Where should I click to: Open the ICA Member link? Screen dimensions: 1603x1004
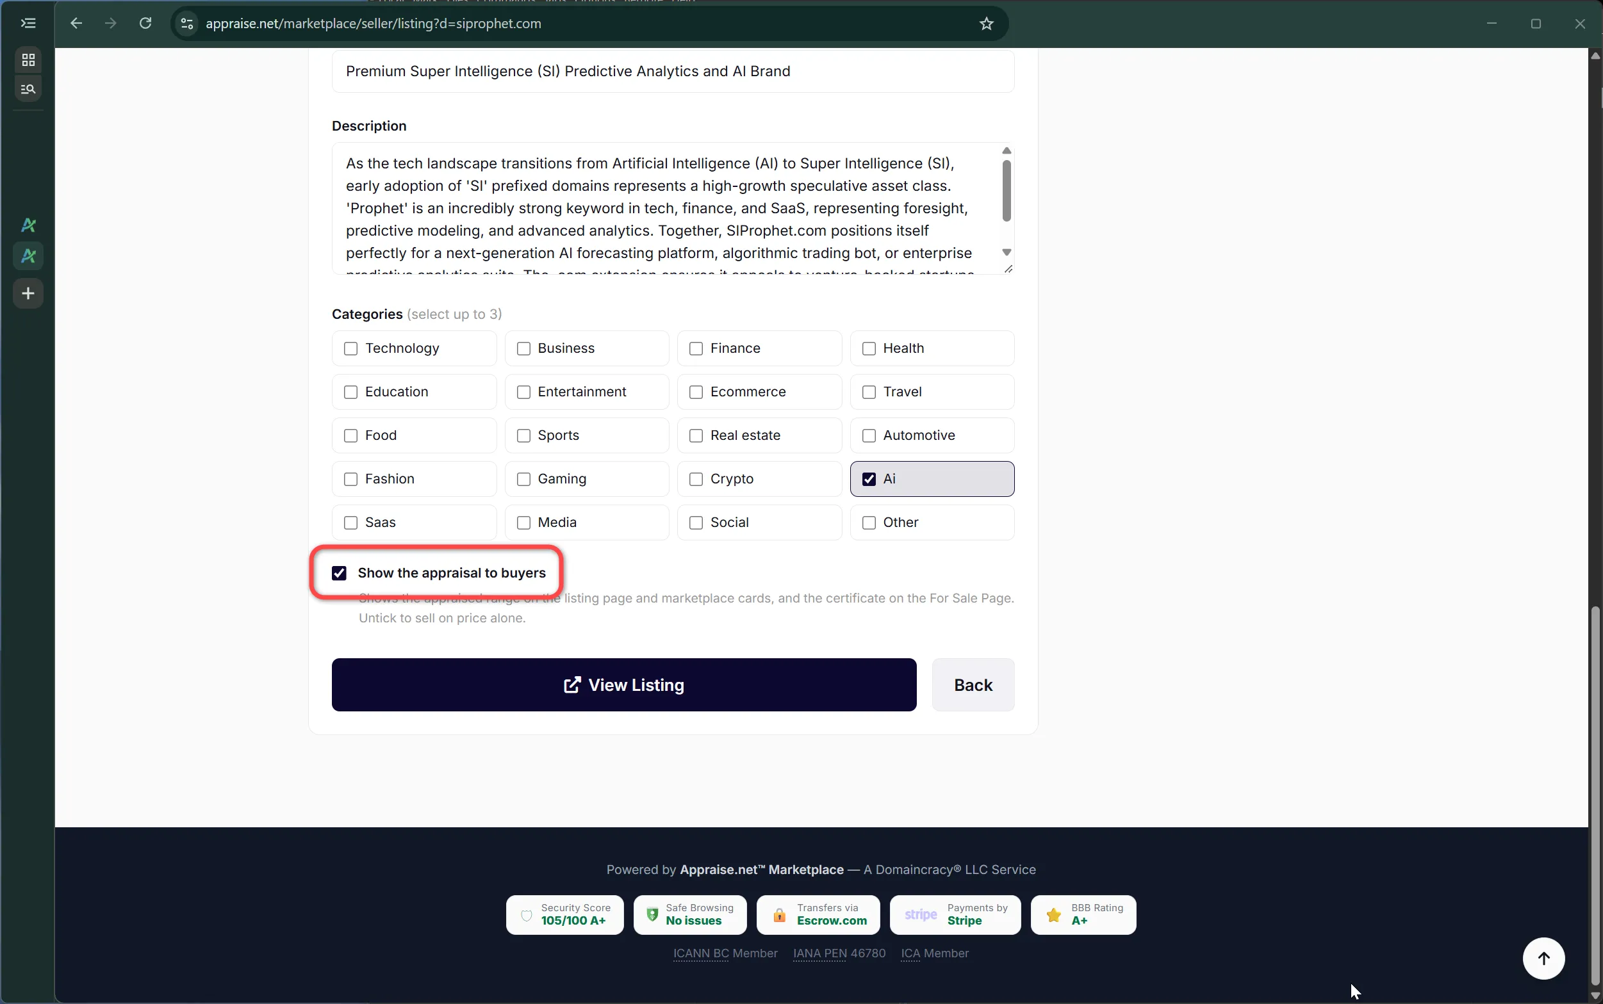click(x=935, y=953)
